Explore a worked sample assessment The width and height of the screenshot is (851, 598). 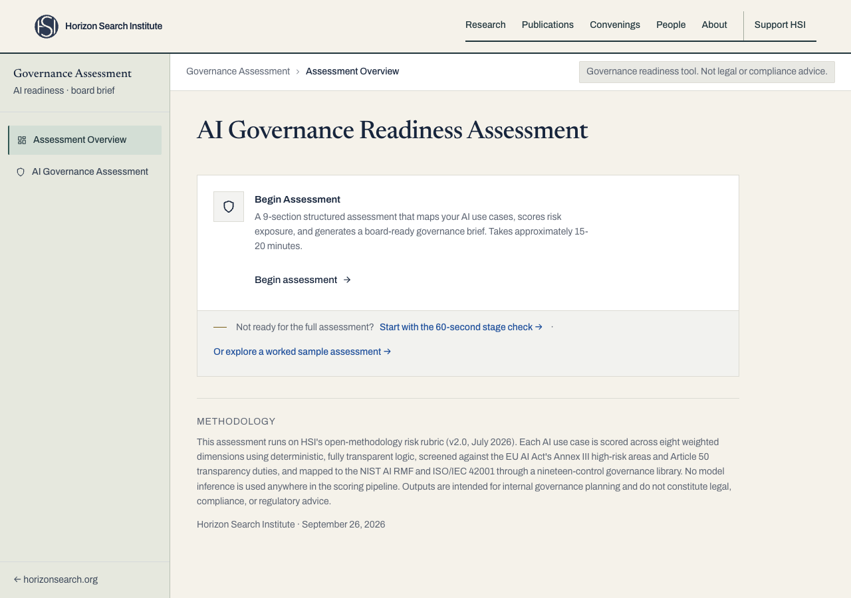tap(302, 352)
